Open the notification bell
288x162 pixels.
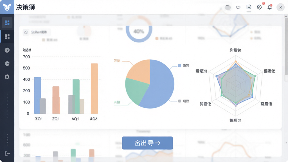click(x=270, y=7)
